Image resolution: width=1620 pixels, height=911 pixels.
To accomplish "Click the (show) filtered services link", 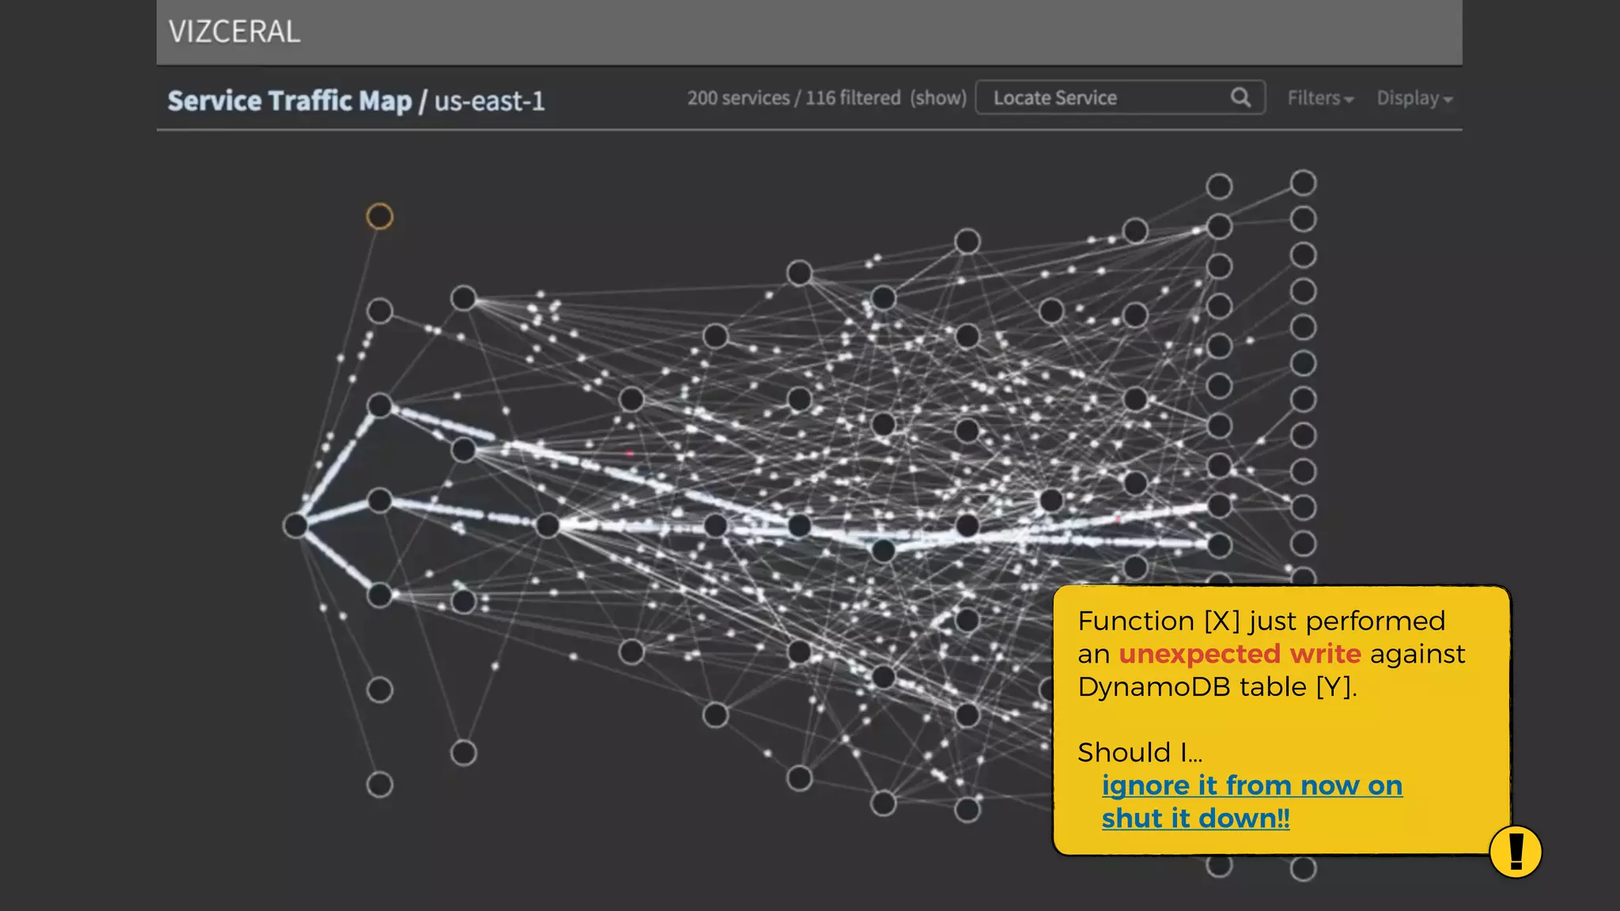I will pos(938,98).
